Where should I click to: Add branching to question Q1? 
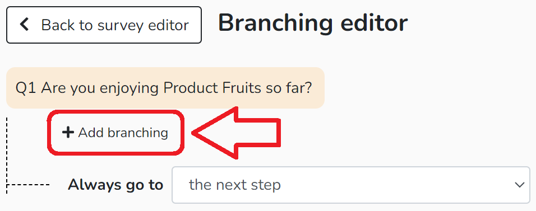(x=115, y=133)
